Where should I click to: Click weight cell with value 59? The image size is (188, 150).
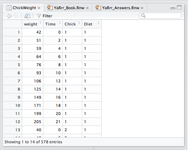point(32,48)
